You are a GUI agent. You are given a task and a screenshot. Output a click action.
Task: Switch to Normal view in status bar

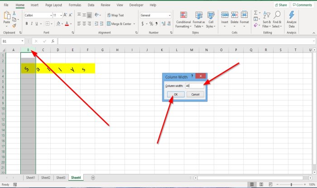pyautogui.click(x=252, y=184)
